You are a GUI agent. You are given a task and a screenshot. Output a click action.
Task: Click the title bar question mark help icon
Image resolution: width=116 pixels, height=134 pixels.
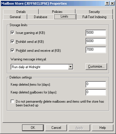107,3
